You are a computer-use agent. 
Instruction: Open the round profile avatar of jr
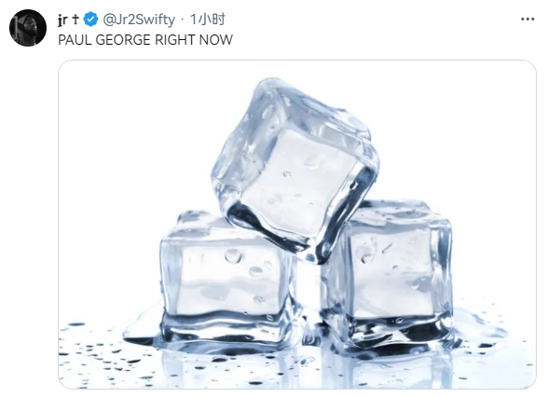click(x=28, y=28)
